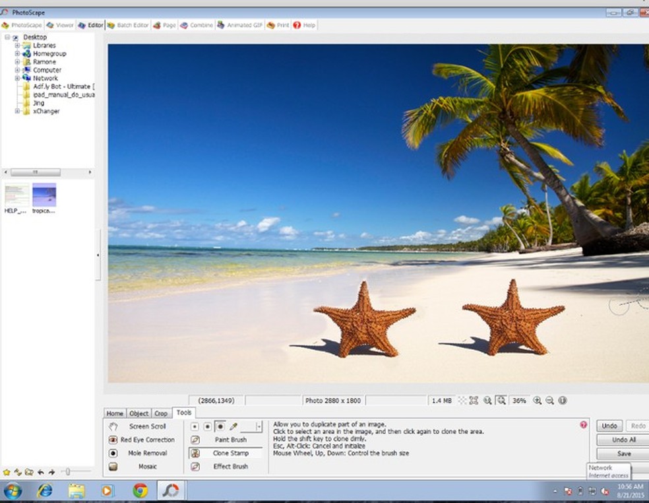Open the tropical beach thumbnail
Image resolution: width=649 pixels, height=503 pixels.
point(44,195)
